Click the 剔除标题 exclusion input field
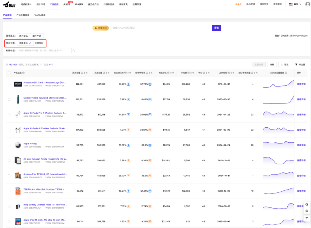Image resolution: width=311 pixels, height=228 pixels. [44, 50]
